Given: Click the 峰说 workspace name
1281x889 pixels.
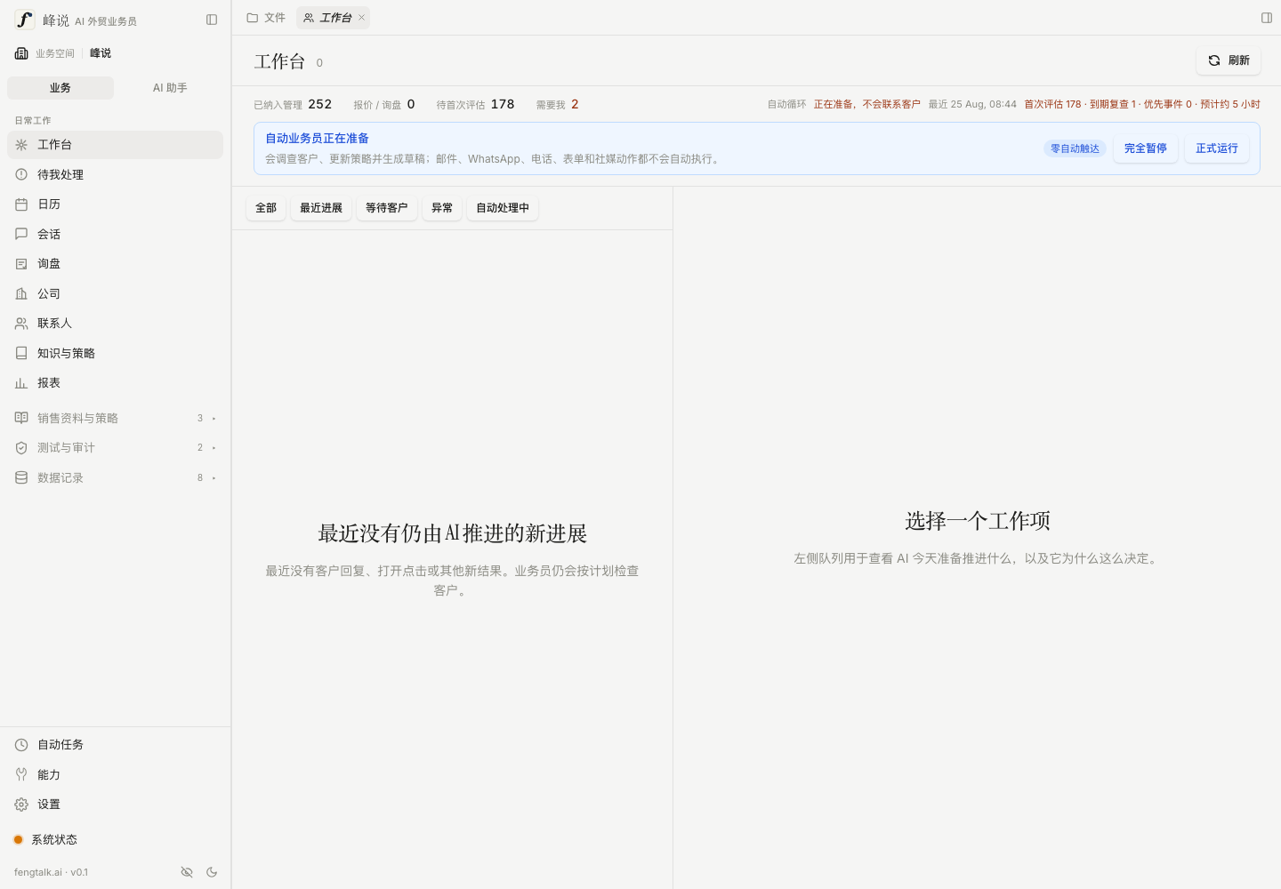Looking at the screenshot, I should pos(101,53).
